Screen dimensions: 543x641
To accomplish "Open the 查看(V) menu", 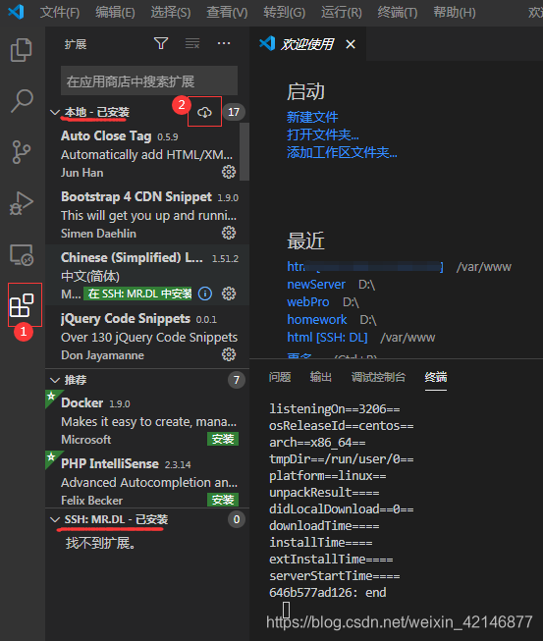I will coord(227,12).
